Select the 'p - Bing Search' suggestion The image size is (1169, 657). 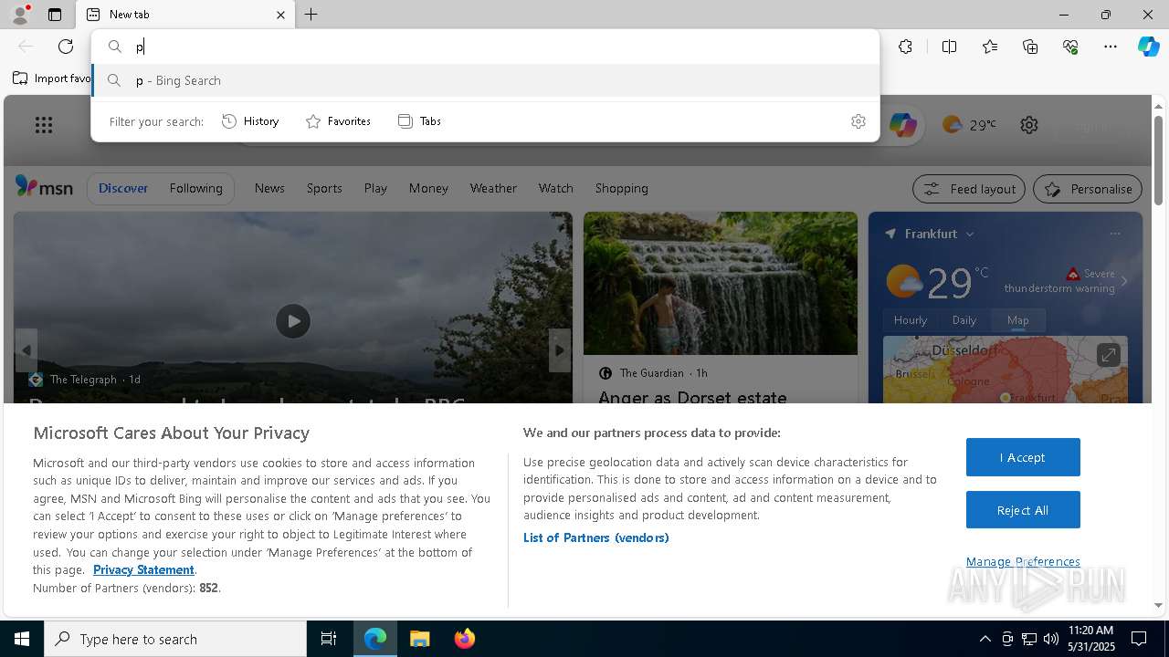[486, 80]
